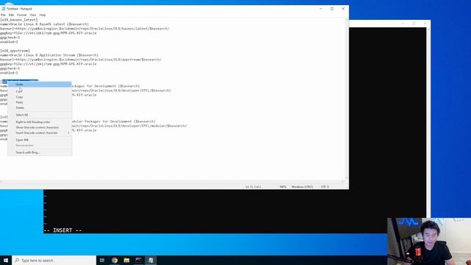Click the 100% zoom status entry

coord(283,187)
